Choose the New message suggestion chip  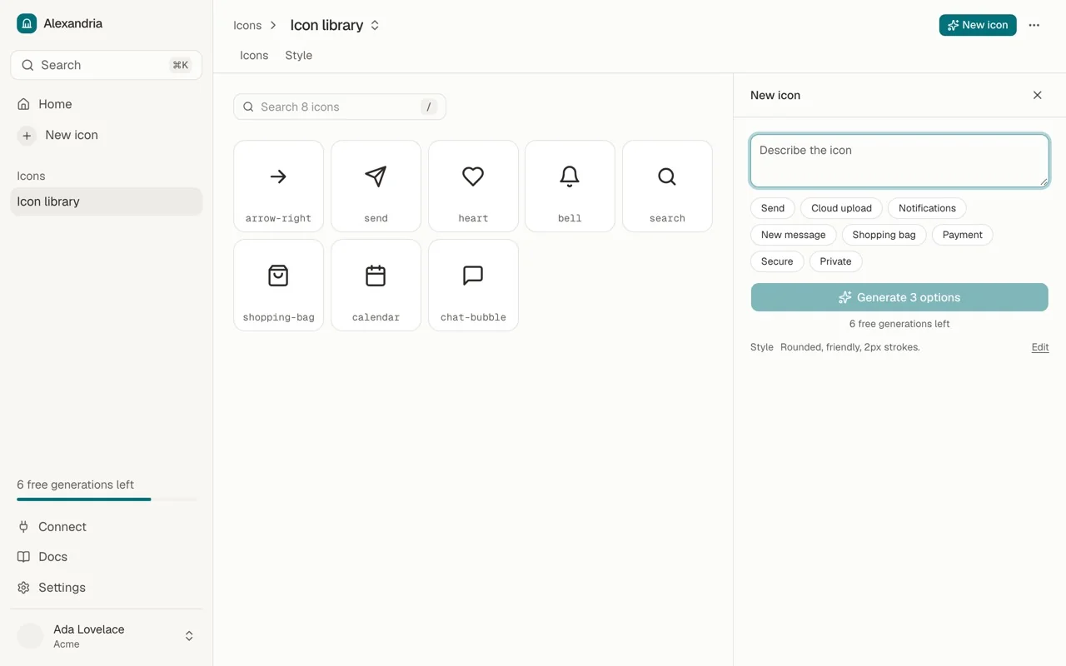(793, 235)
